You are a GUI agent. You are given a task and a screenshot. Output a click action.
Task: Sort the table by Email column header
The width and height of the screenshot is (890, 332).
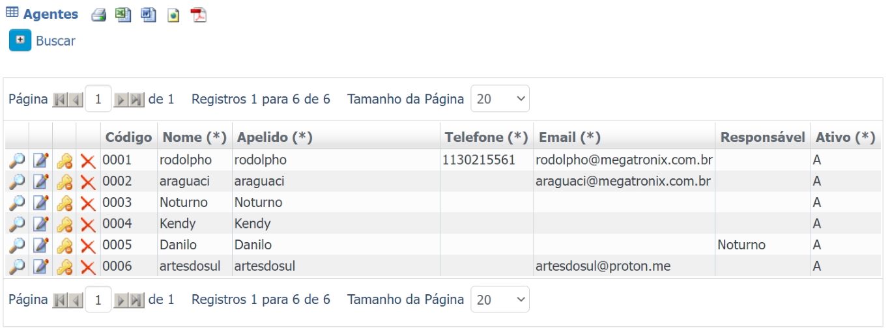(x=569, y=137)
